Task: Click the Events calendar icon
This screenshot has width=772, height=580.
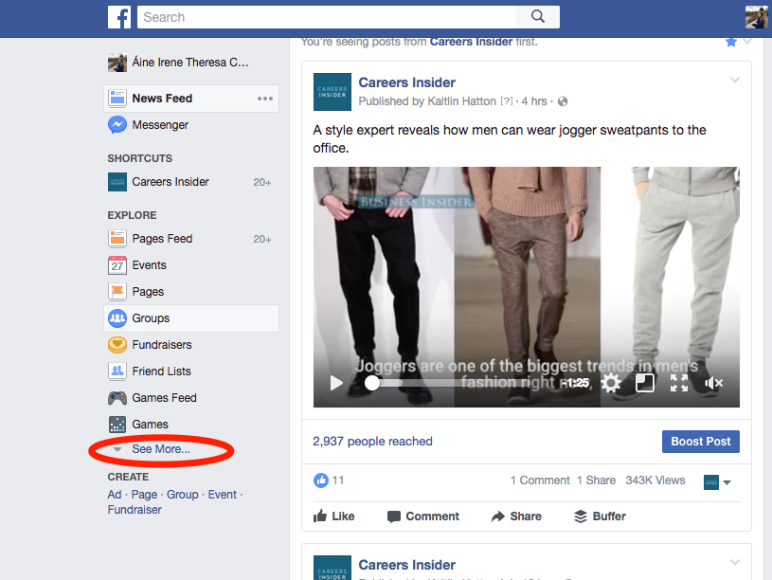Action: coord(117,265)
